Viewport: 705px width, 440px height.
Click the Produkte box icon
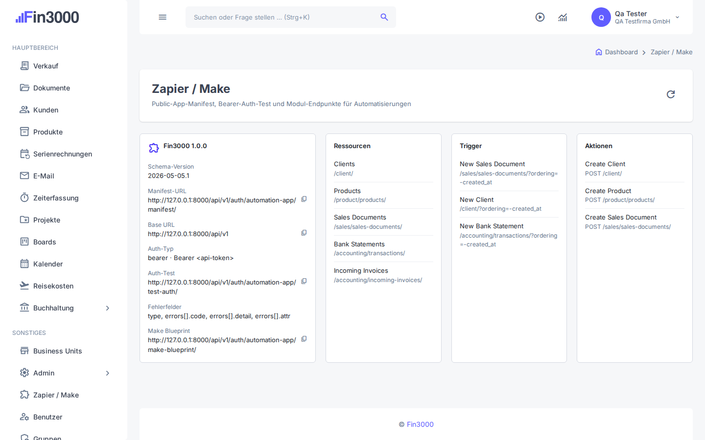click(x=24, y=132)
